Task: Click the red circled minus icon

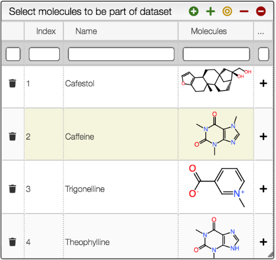Action: pyautogui.click(x=261, y=12)
